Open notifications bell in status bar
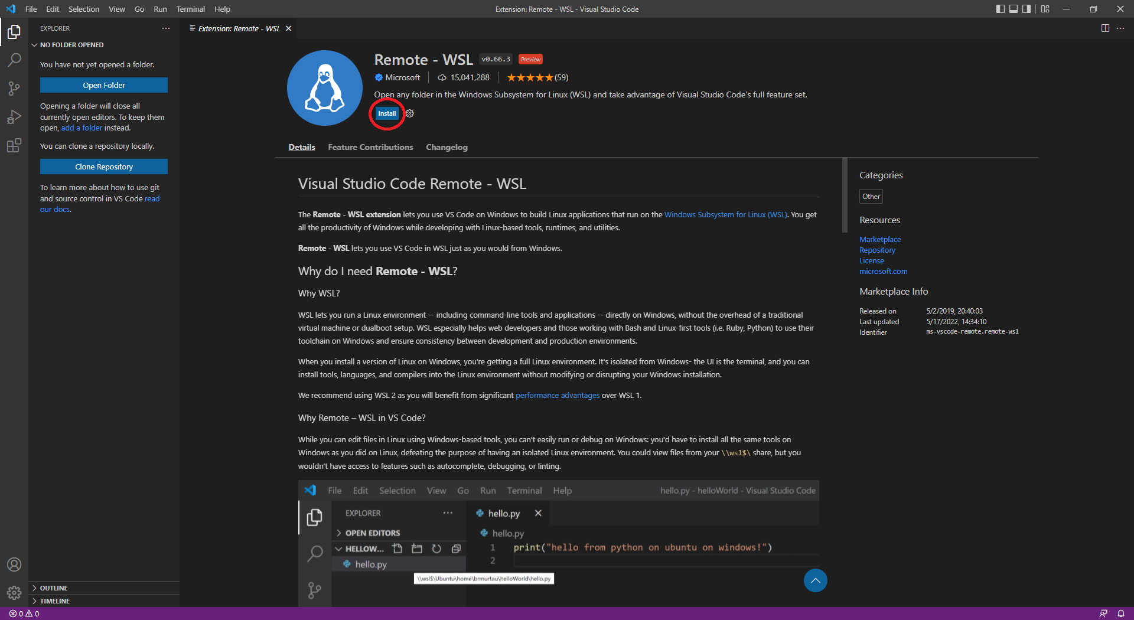 (x=1121, y=614)
